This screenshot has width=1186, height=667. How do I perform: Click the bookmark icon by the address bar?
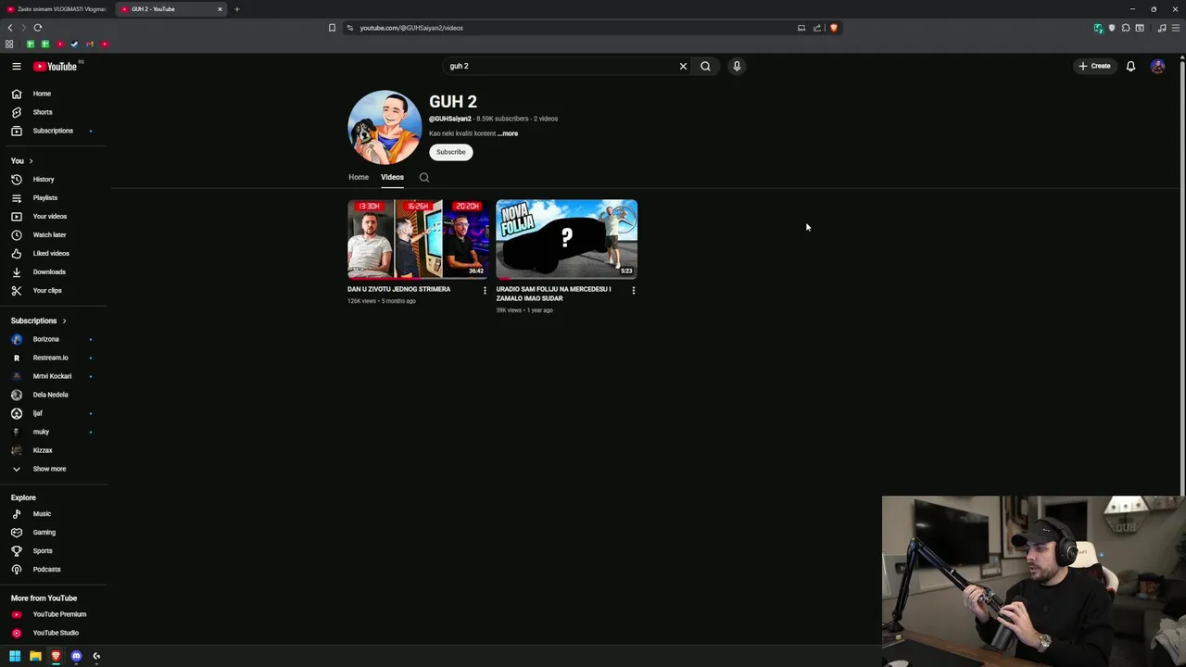[332, 28]
